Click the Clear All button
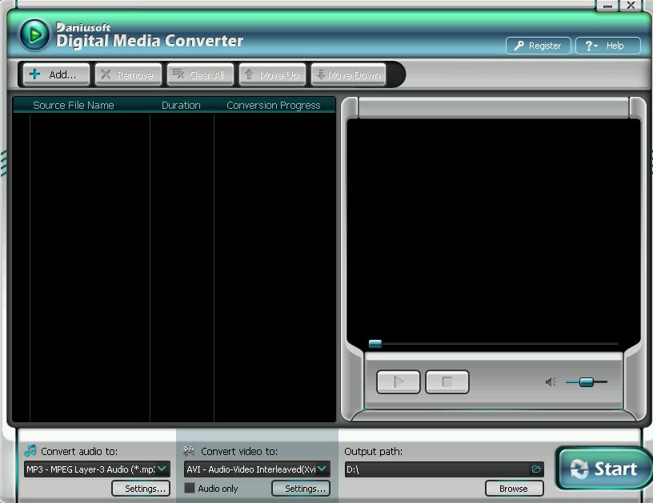 200,74
